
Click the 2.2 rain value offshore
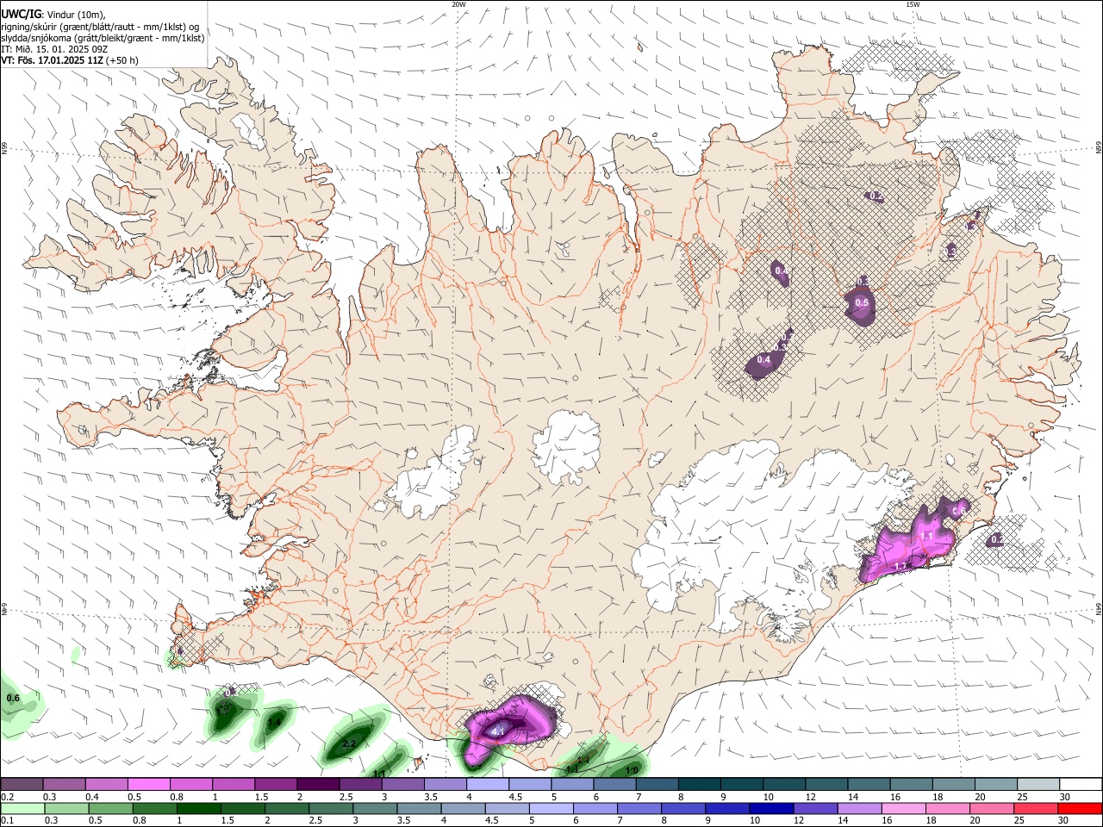pyautogui.click(x=350, y=743)
